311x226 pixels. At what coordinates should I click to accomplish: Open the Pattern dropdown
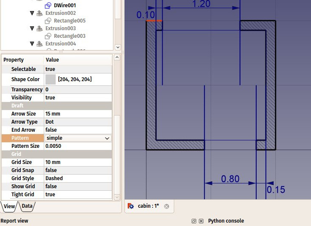tap(107, 138)
